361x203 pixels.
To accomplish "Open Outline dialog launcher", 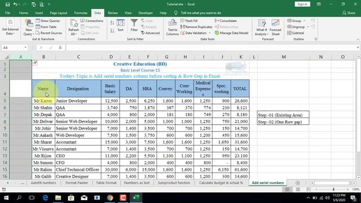I will [x=316, y=39].
